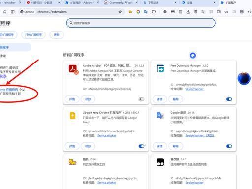
Task: Click 移除 for Free Download Manager
Action: (176, 99)
